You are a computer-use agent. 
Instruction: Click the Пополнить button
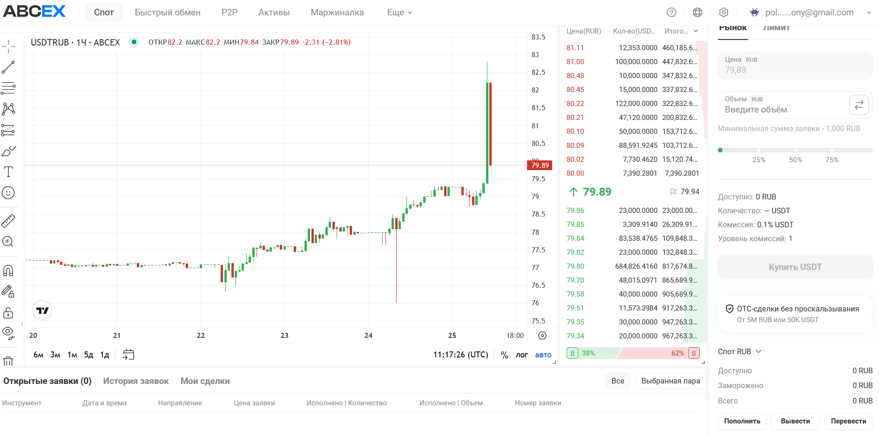[x=742, y=421]
